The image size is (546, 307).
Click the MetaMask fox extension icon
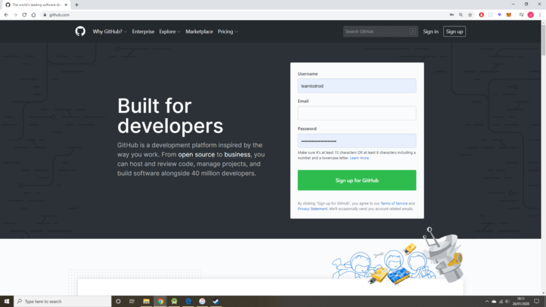point(508,15)
